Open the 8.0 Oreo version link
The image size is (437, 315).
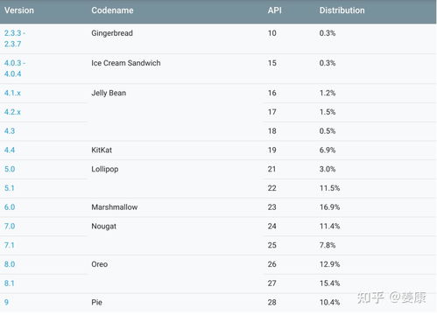pos(10,264)
